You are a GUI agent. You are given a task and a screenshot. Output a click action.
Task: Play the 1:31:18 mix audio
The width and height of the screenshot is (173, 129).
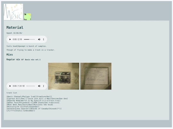click(x=10, y=86)
